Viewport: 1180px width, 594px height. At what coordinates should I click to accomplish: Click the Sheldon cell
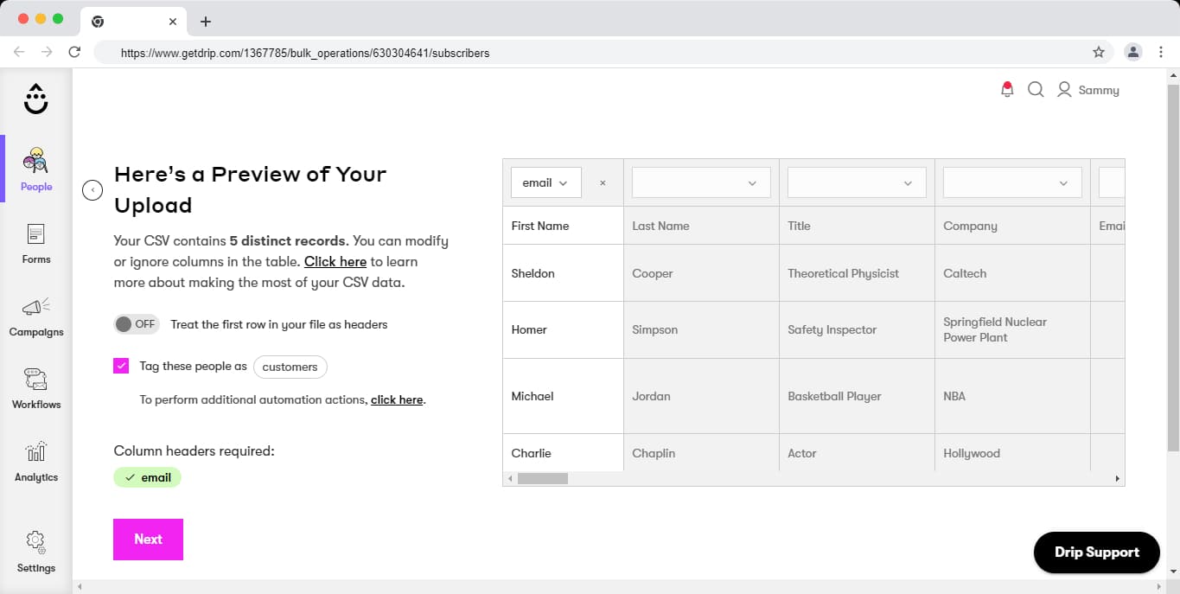pyautogui.click(x=563, y=273)
